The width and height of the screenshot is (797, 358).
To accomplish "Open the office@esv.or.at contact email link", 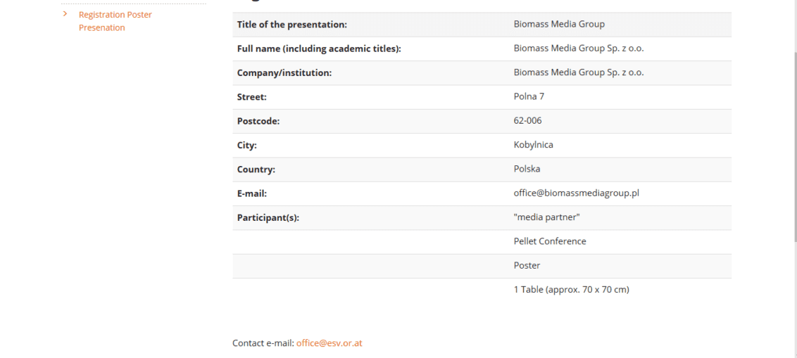I will tap(330, 343).
